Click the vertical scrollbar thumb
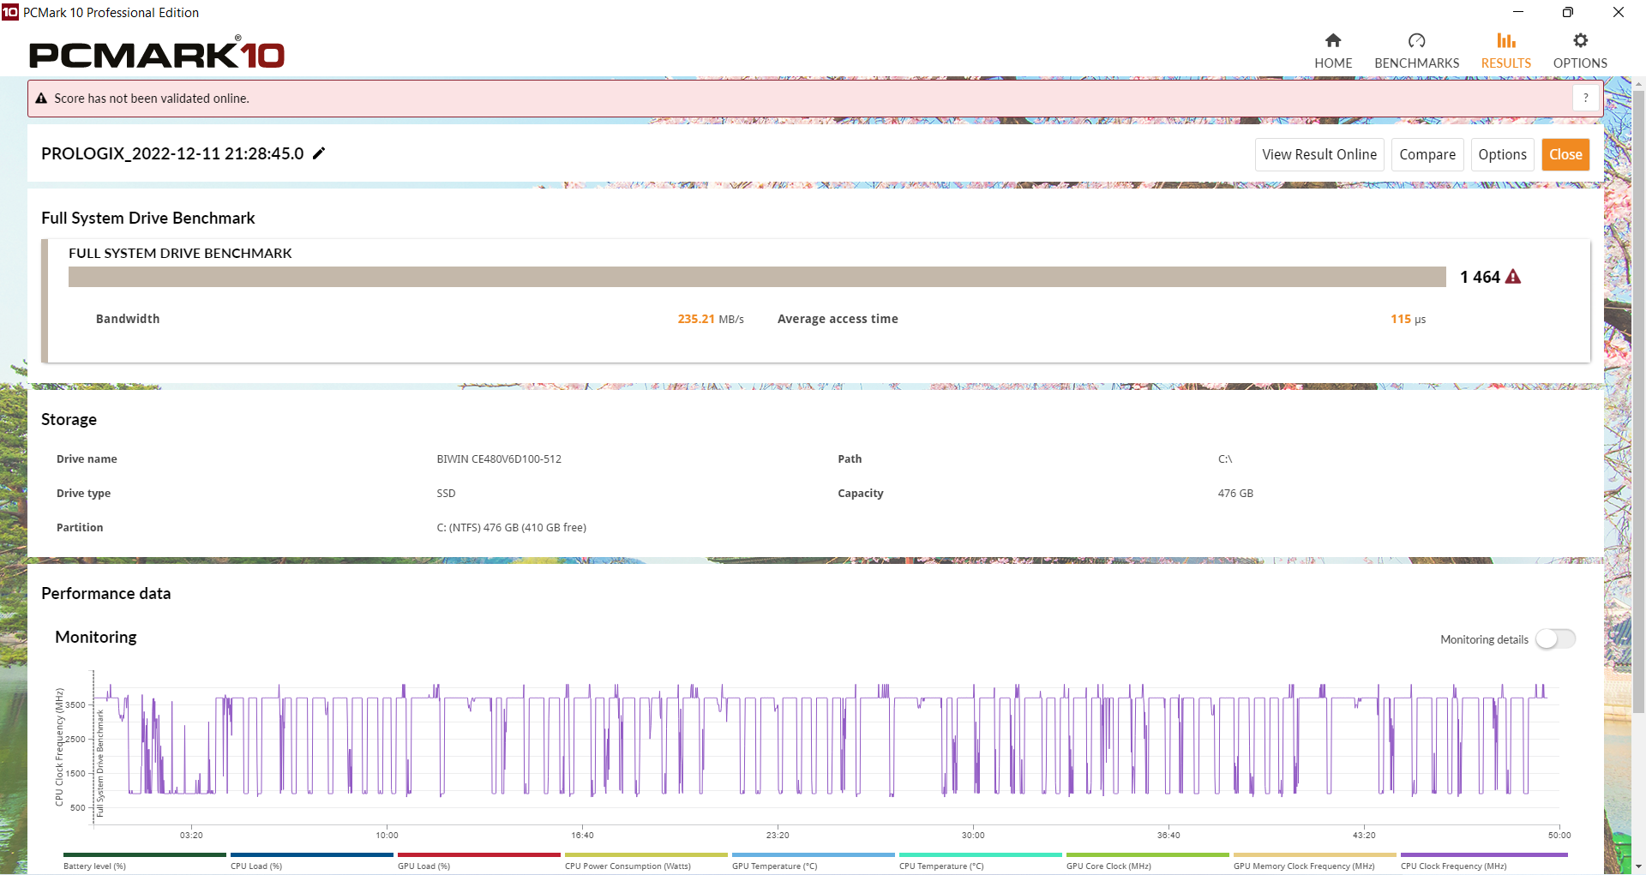 coord(1638,400)
